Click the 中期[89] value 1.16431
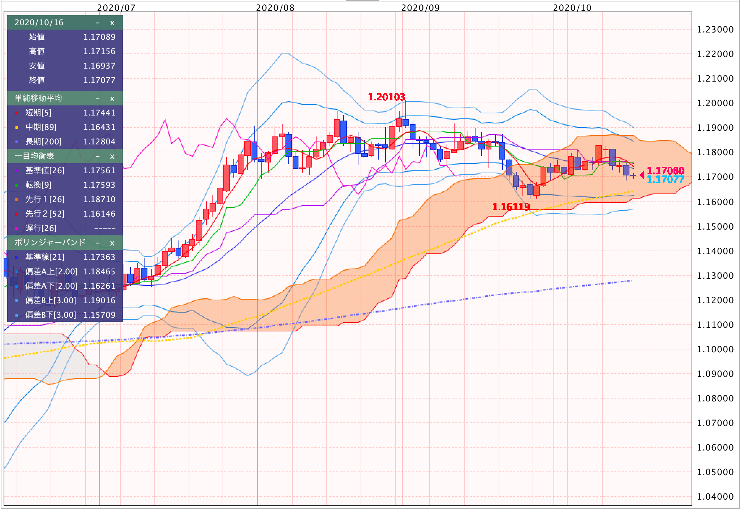740x509 pixels. coord(99,127)
